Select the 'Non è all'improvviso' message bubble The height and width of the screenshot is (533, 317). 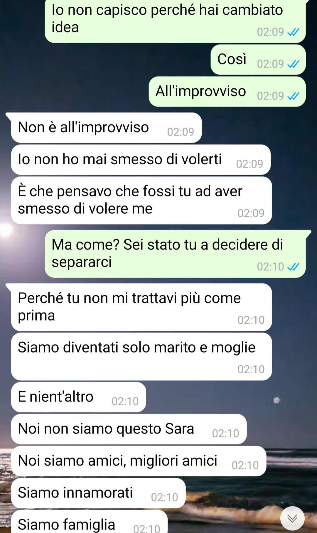106,128
